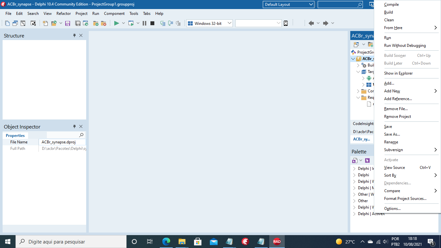Expand Build Configurations tree node
The height and width of the screenshot is (248, 441).
[x=358, y=65]
